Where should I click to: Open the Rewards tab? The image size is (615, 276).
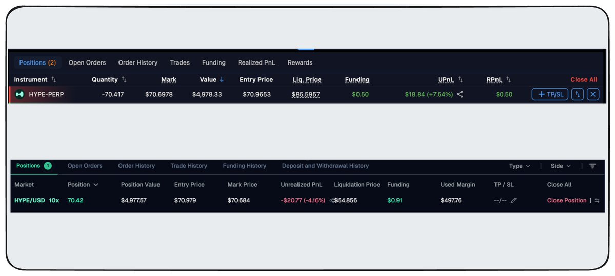tap(300, 62)
